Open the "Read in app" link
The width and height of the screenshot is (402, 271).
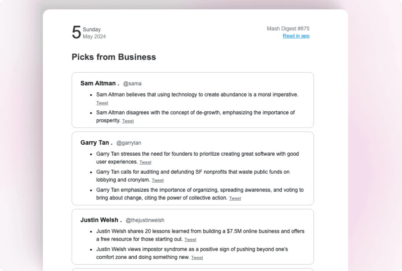pos(296,36)
